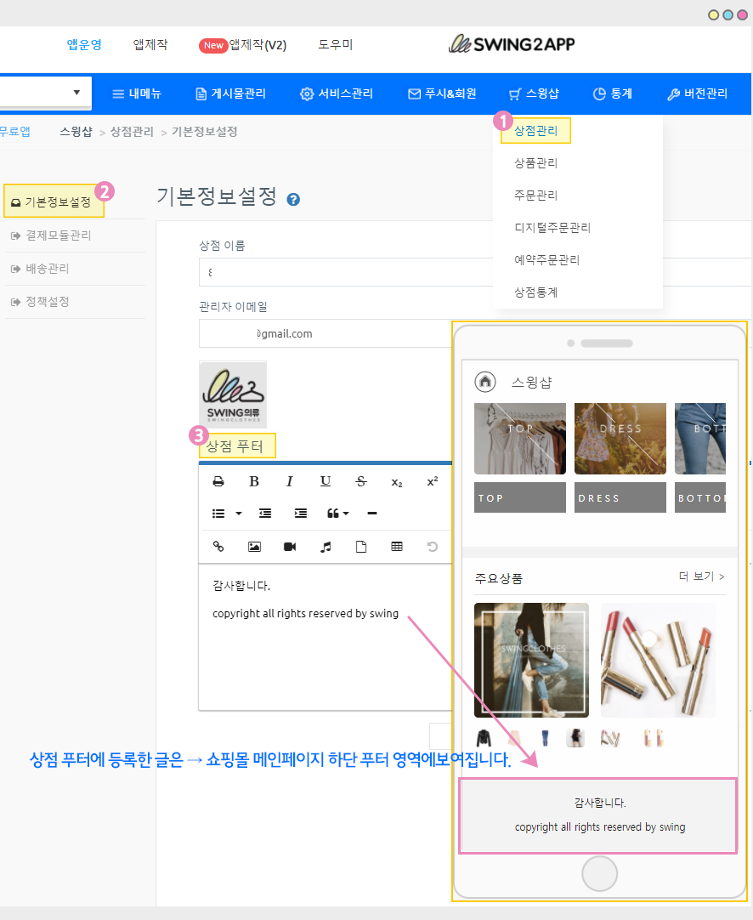The image size is (753, 920).
Task: Click the insert video camera icon
Action: (290, 547)
